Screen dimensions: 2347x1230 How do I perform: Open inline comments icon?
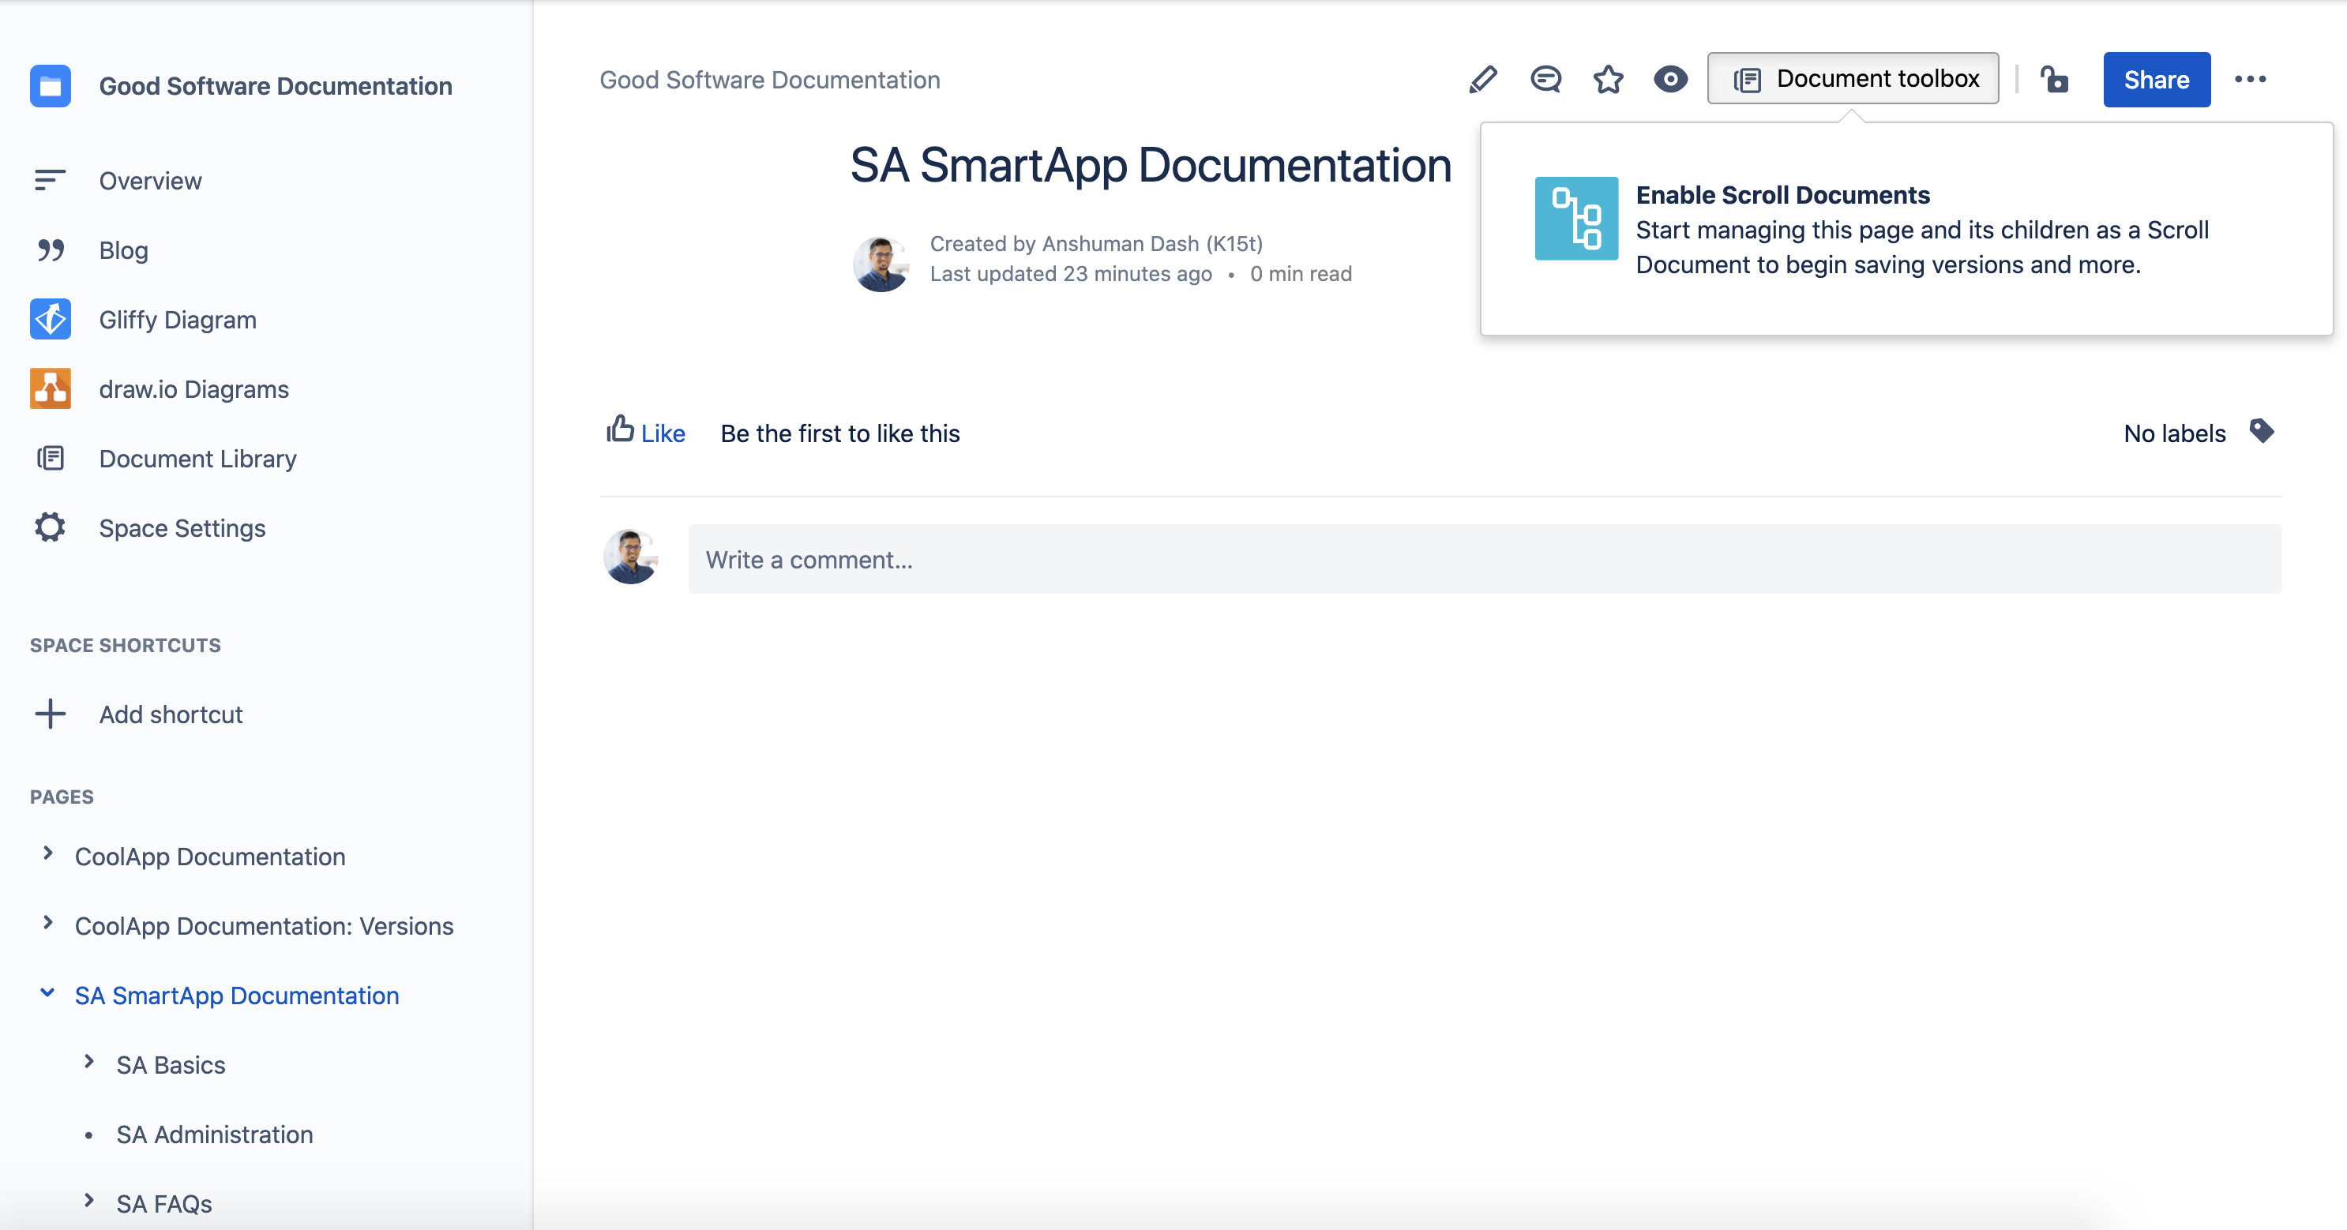point(1545,79)
